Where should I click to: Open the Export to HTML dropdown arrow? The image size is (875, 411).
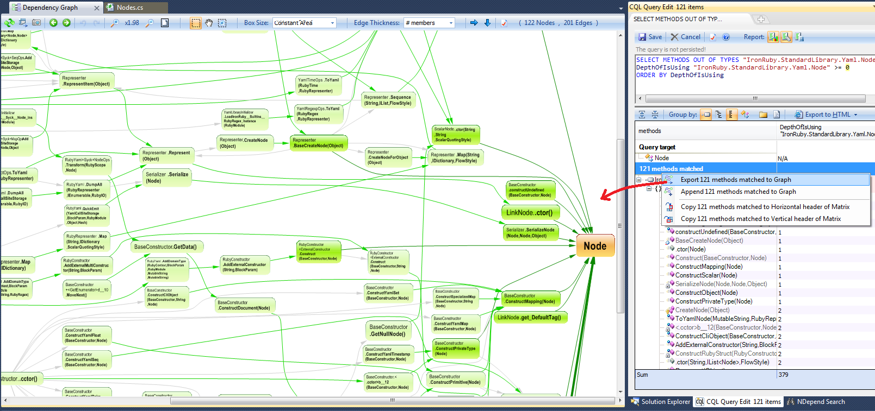pos(855,115)
